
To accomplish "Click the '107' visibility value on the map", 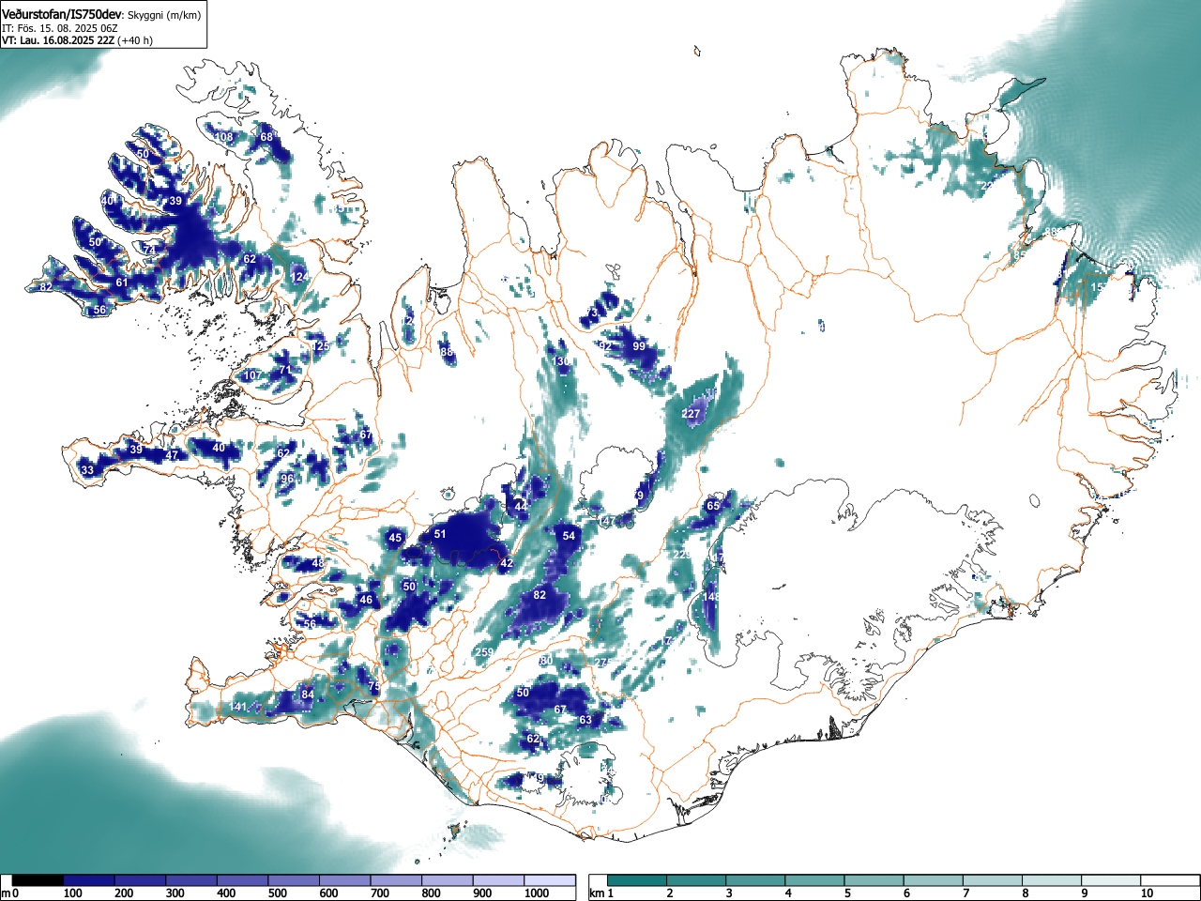I will [x=252, y=375].
